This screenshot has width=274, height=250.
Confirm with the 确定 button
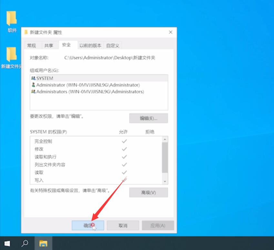pos(88,225)
